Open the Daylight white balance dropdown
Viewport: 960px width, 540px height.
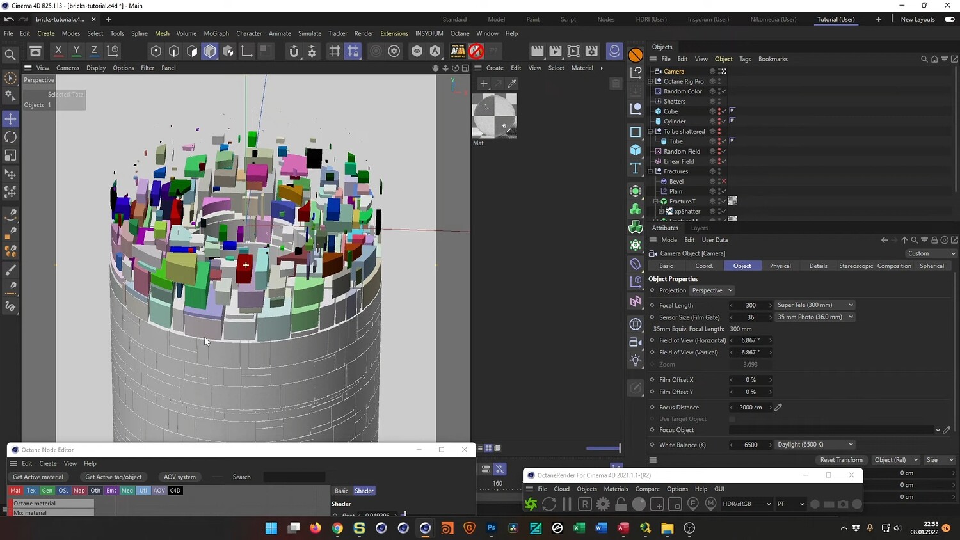tap(815, 445)
